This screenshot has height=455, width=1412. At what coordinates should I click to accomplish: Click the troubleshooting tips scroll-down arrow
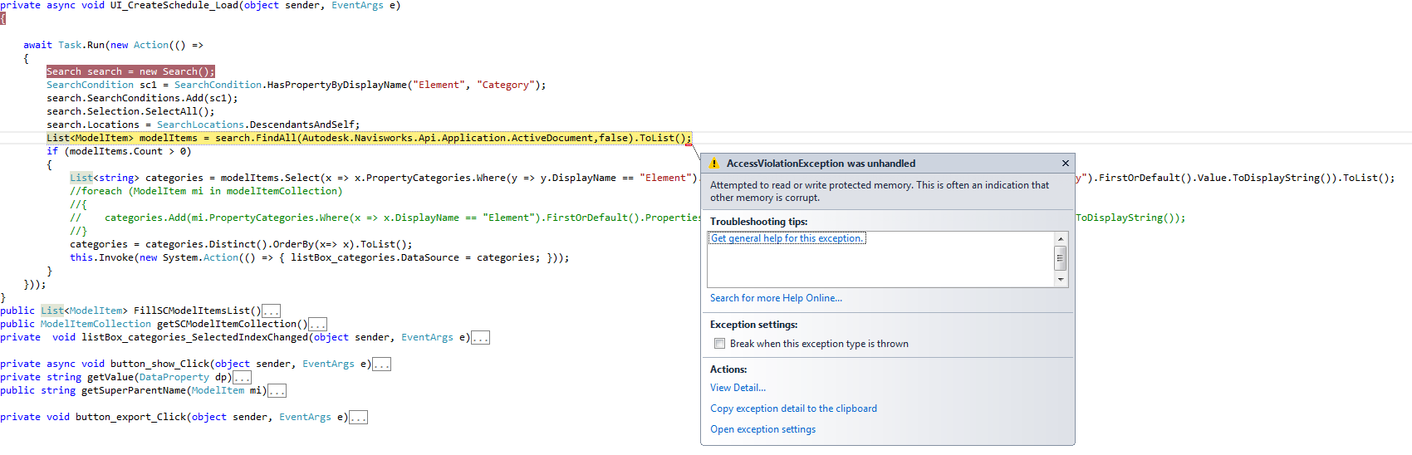pos(1060,280)
